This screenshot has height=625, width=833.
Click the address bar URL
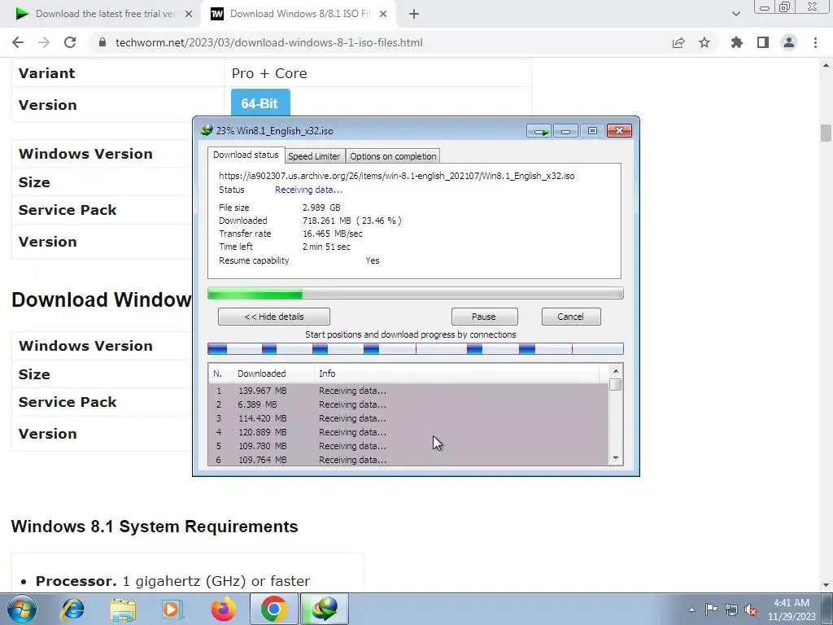268,42
